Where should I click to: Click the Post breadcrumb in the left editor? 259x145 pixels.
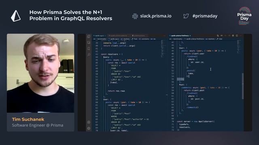click(134, 39)
